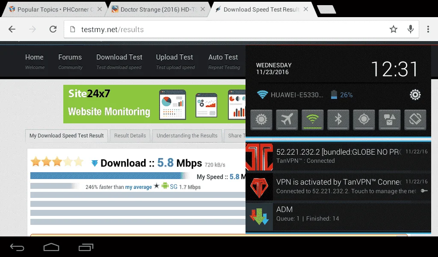Viewport: 438px width, 257px height.
Task: Click the three-star rating icons
Action: pyautogui.click(x=57, y=161)
